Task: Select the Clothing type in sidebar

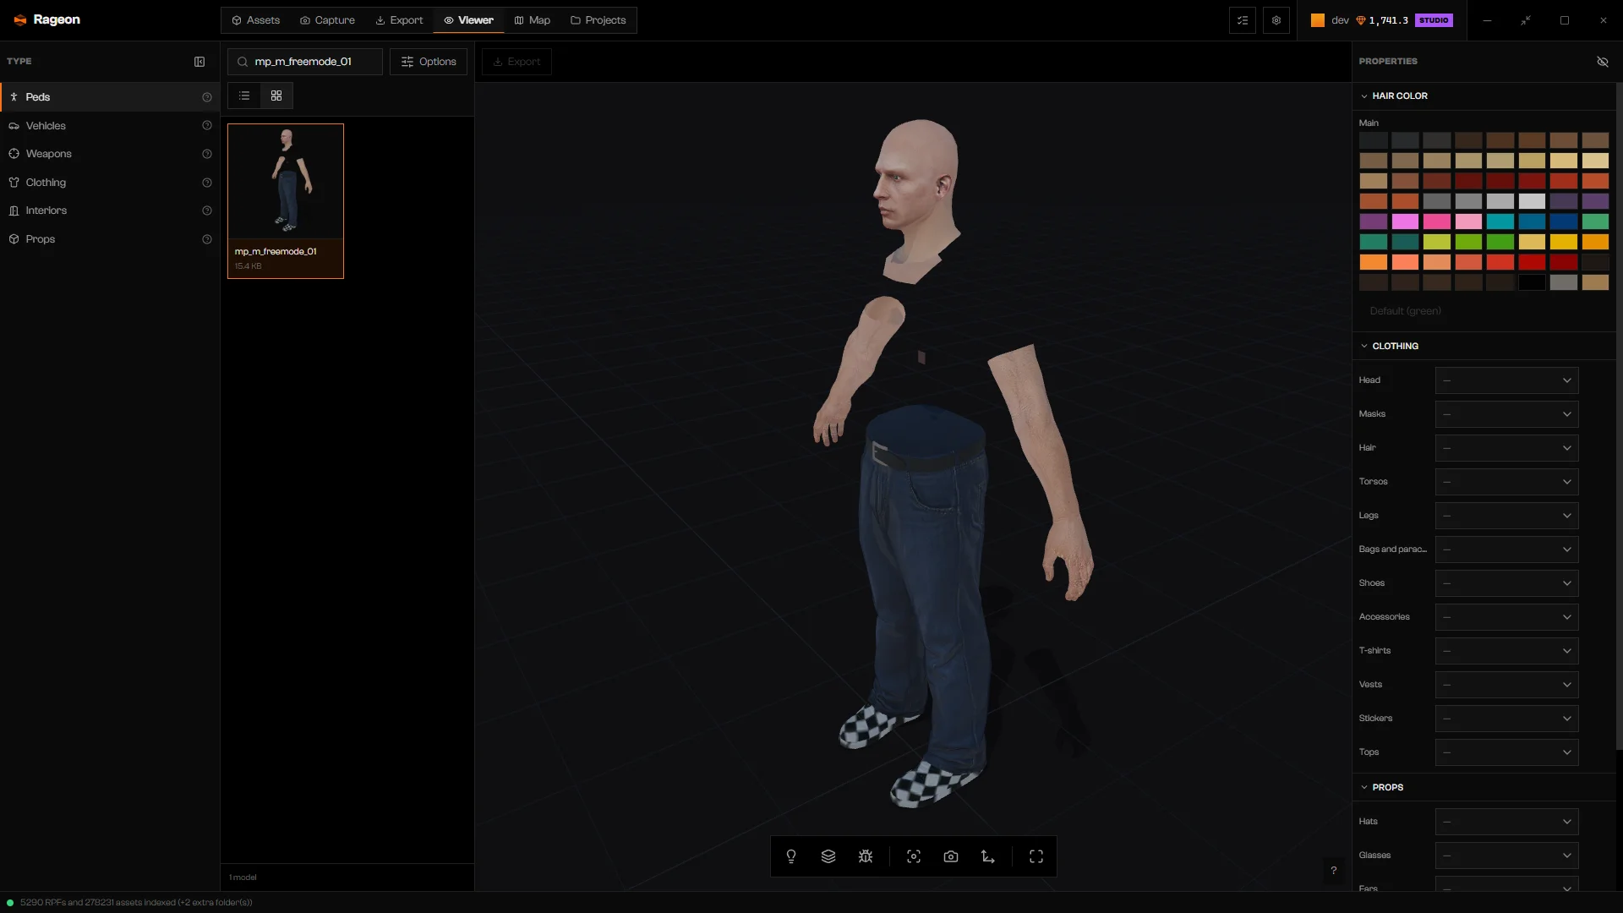Action: coord(110,183)
